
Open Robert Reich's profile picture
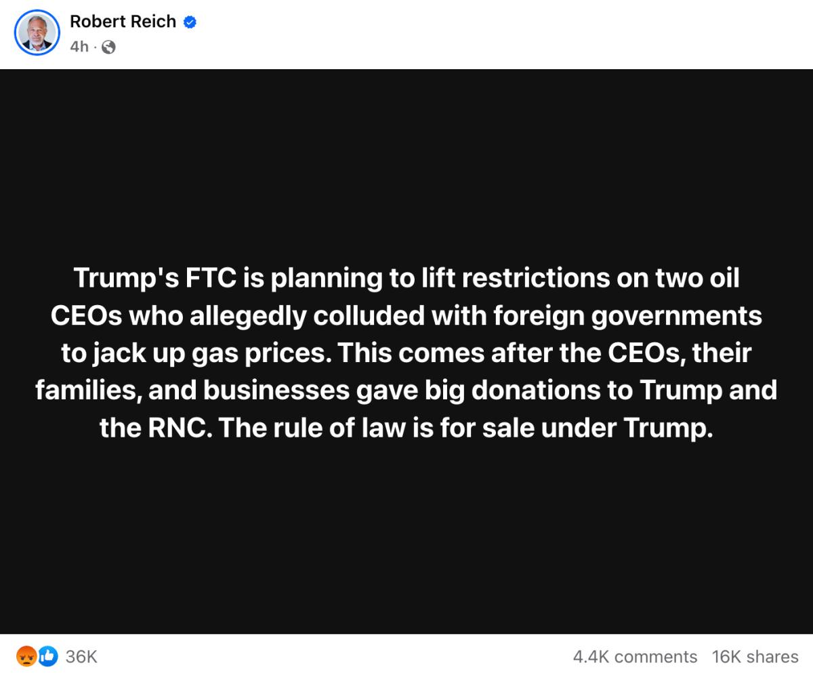(37, 33)
